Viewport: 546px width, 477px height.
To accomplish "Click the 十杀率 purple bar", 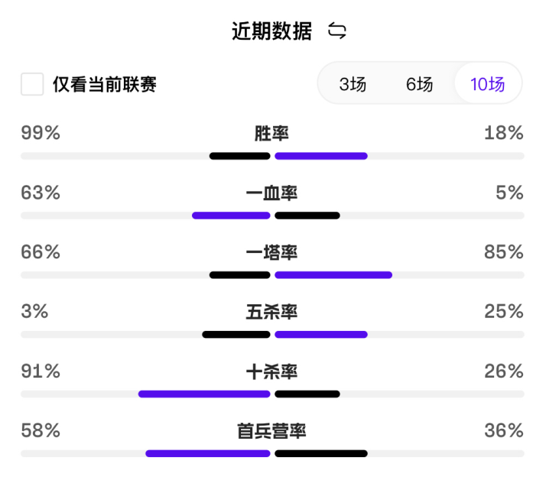I will (204, 394).
